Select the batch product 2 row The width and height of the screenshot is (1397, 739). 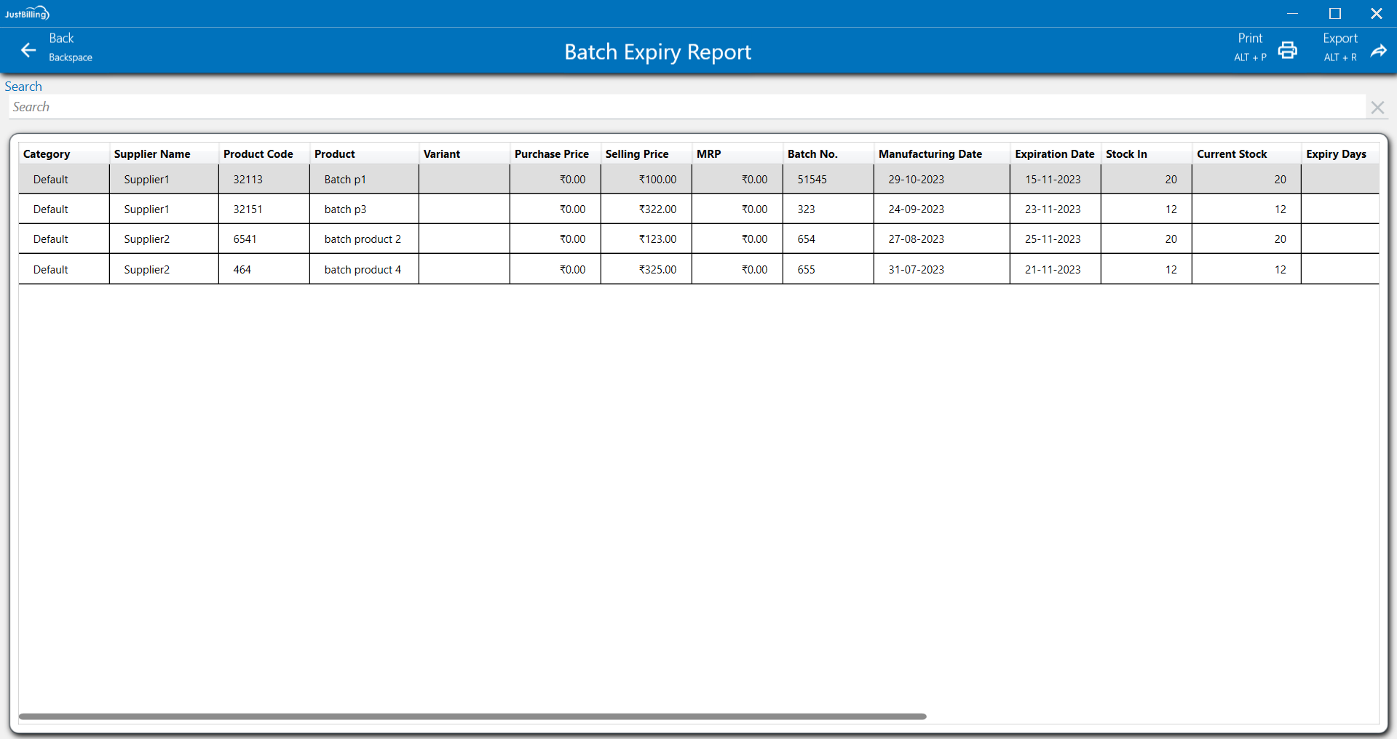click(363, 239)
